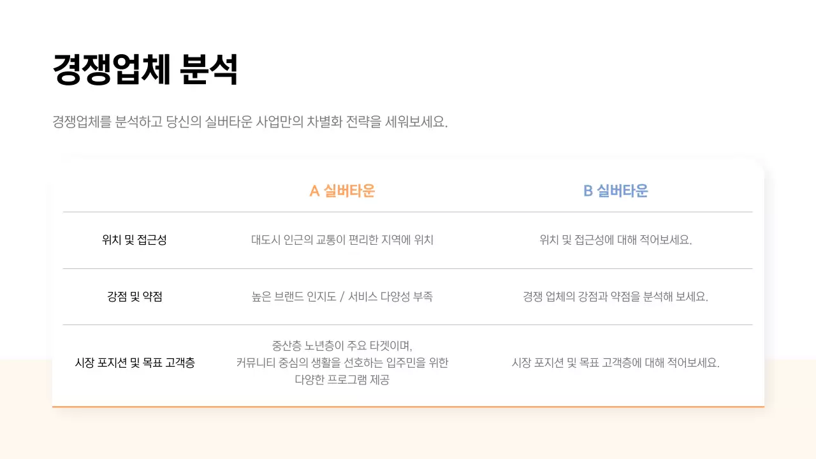Click the orange accent line below the table
The height and width of the screenshot is (459, 816).
click(408, 404)
